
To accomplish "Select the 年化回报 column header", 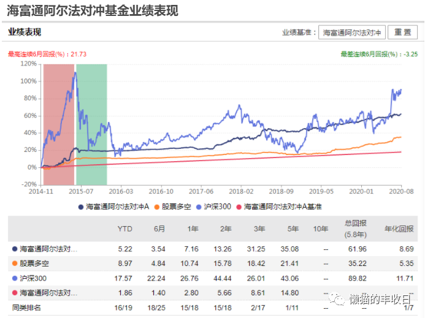I will tap(399, 229).
